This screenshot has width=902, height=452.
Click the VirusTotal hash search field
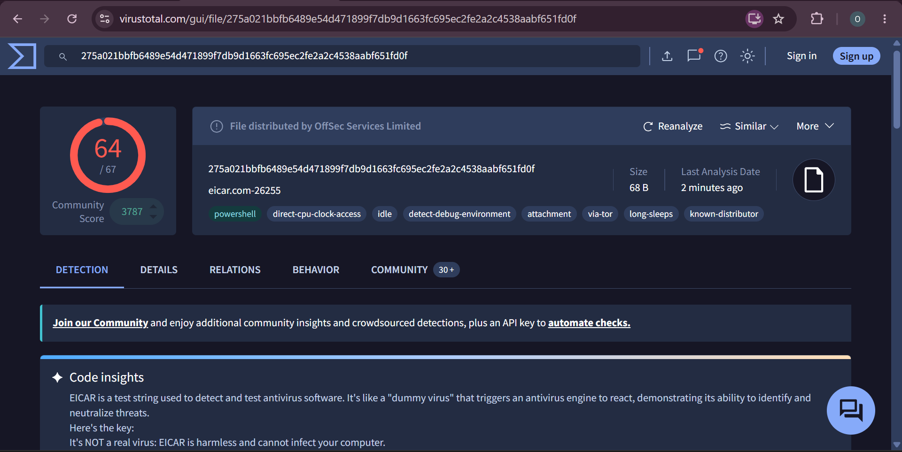[342, 56]
